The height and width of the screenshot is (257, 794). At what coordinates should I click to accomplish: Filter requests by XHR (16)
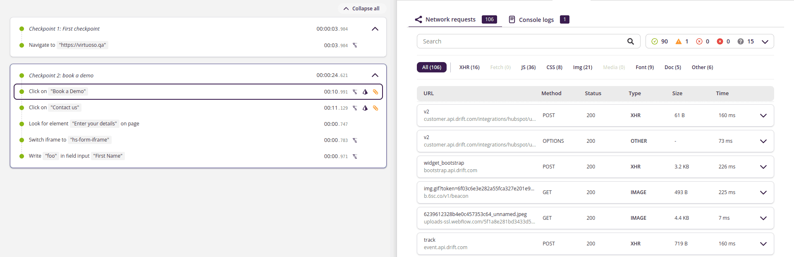[469, 67]
